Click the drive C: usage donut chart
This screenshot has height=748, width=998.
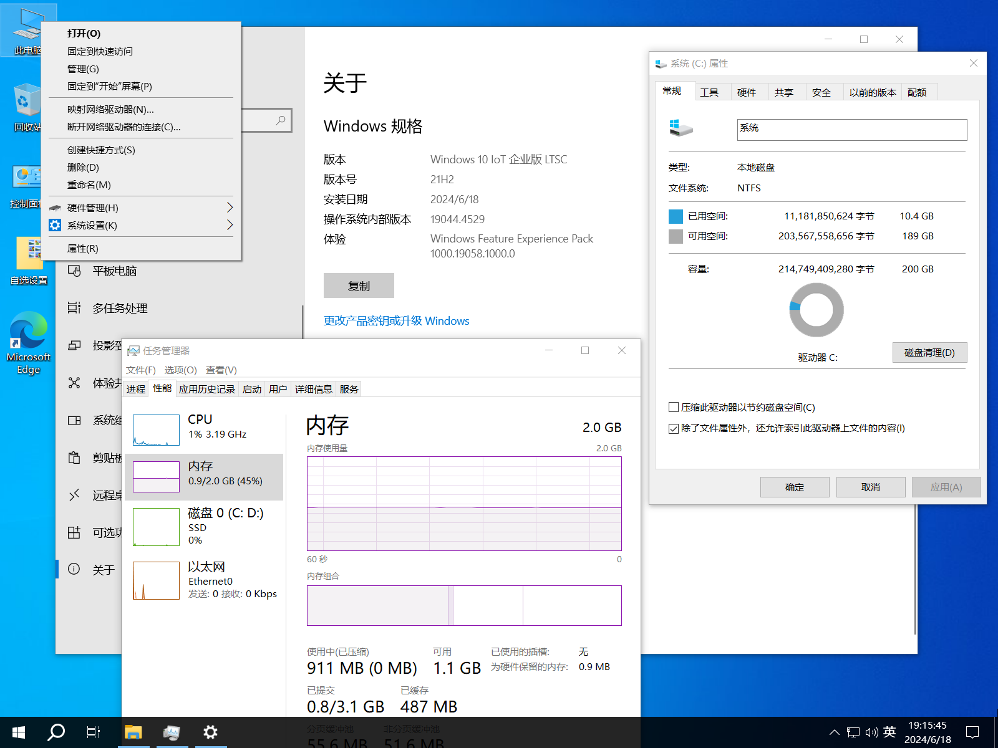pyautogui.click(x=816, y=310)
